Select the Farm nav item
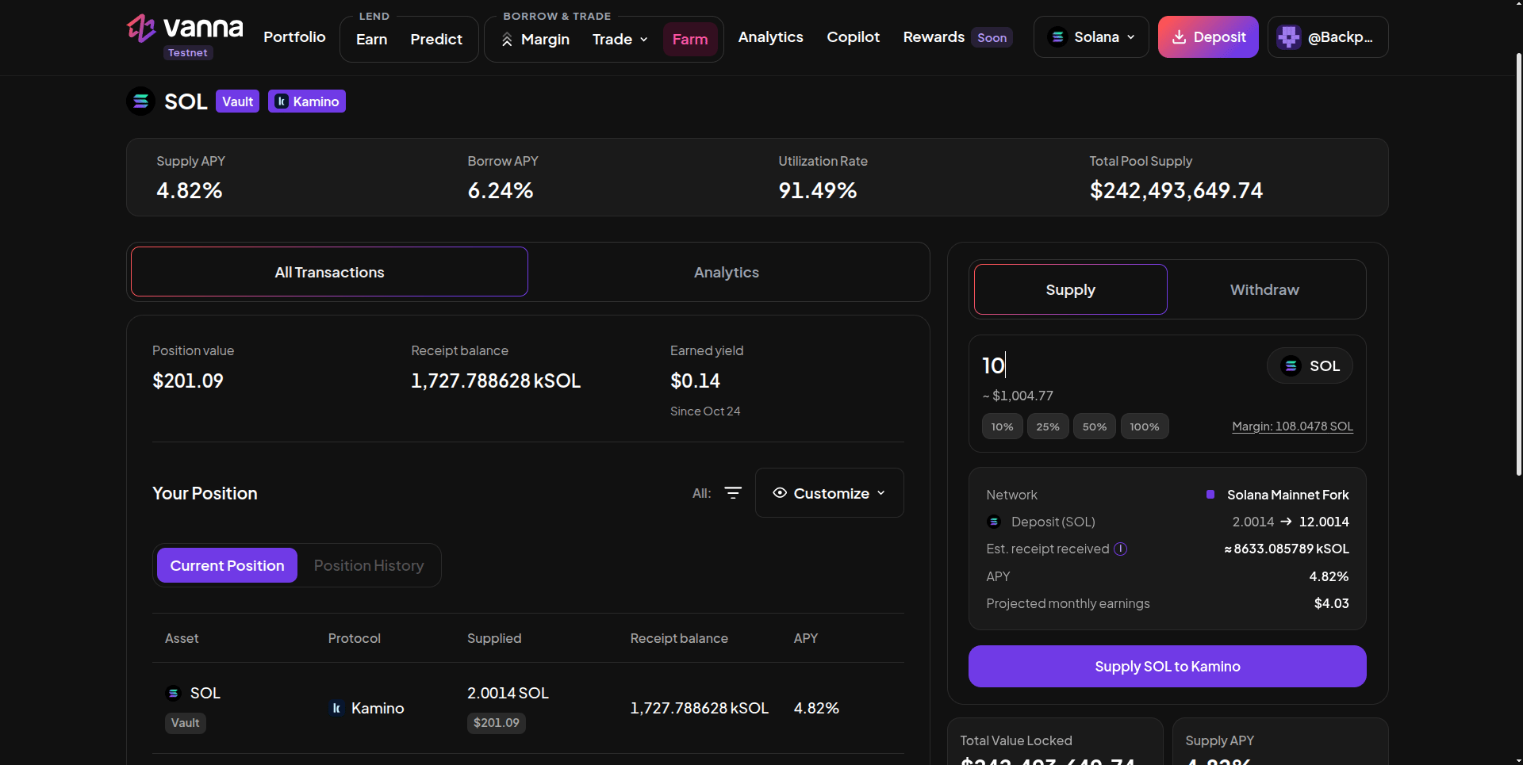The width and height of the screenshot is (1523, 765). [690, 40]
